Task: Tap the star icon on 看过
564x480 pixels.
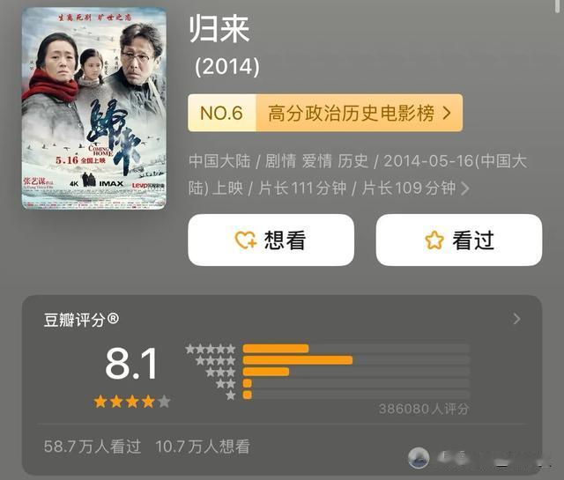Action: [x=434, y=240]
